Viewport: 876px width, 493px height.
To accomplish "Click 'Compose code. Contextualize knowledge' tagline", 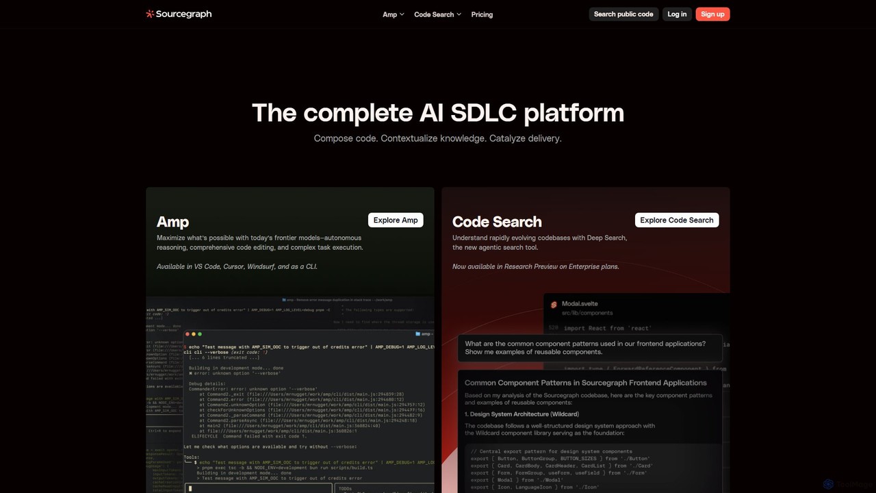I will [x=438, y=138].
